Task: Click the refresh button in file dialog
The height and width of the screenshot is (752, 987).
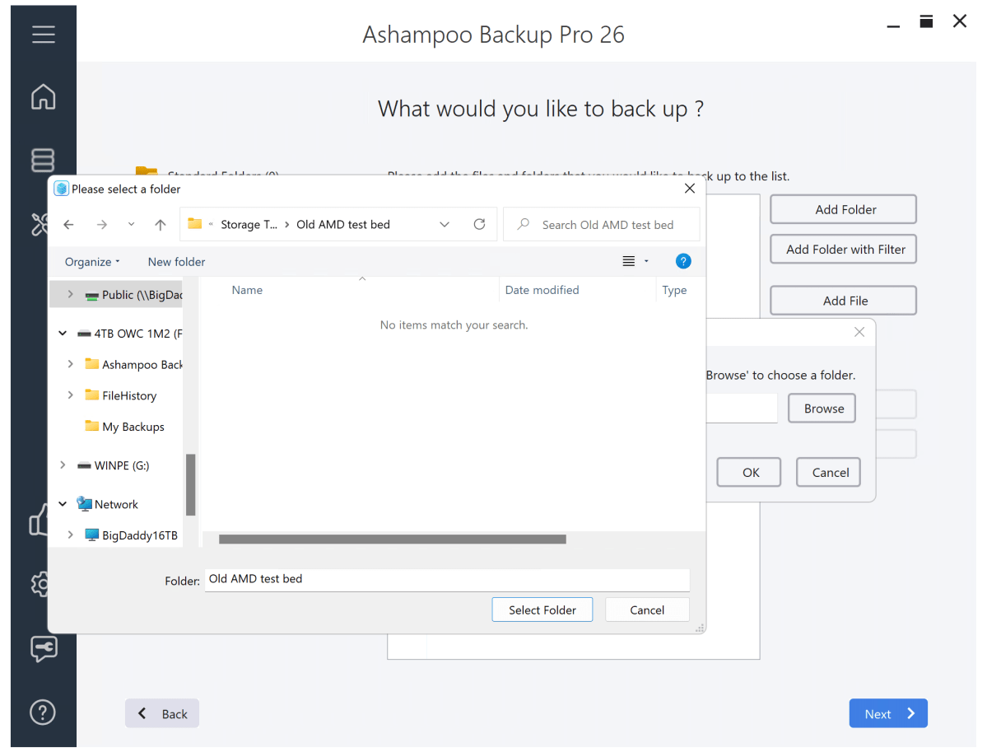Action: click(479, 224)
